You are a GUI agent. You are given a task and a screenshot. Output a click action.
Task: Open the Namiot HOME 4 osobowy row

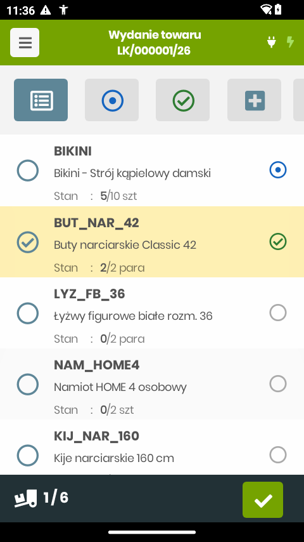coord(152,384)
